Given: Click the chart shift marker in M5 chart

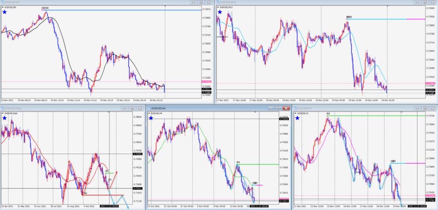Looking at the screenshot, I should tap(165, 6).
